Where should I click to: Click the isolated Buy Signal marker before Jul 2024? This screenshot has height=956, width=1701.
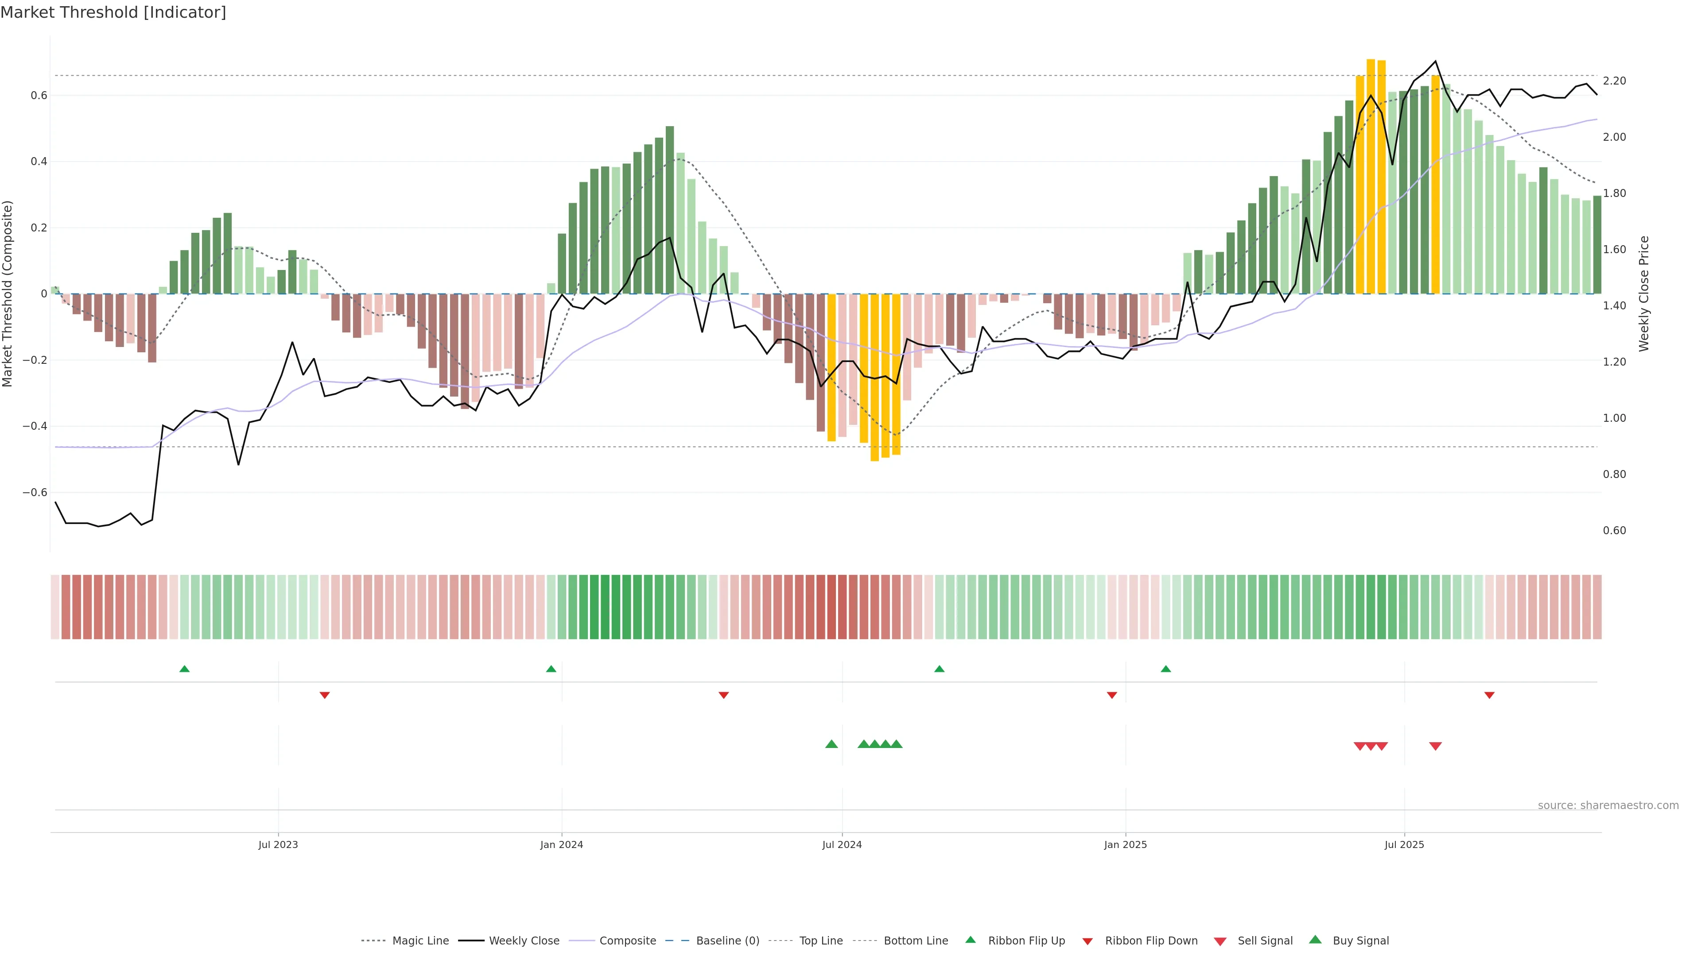831,744
